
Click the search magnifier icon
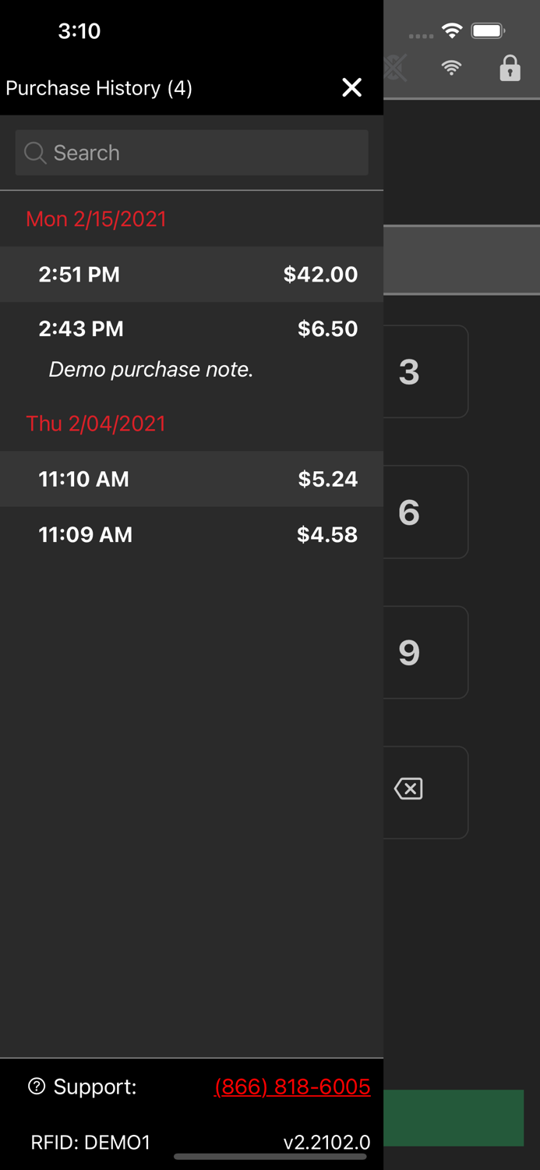coord(35,153)
